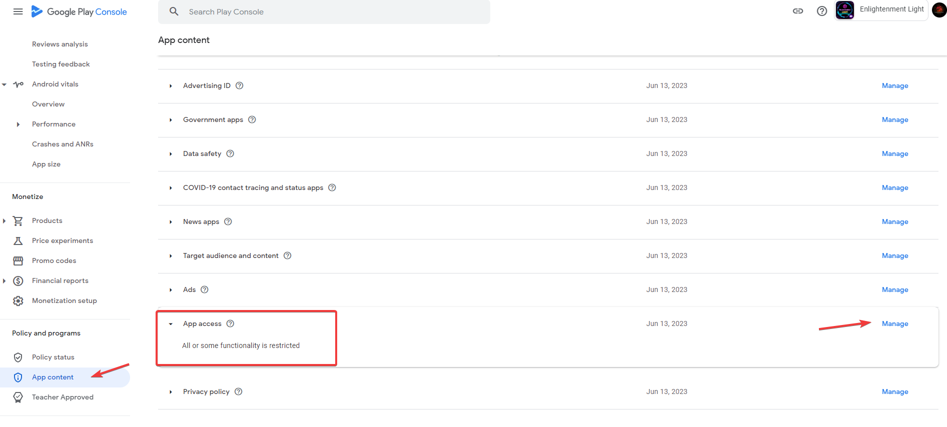Open Policy status in sidebar
This screenshot has height=427, width=947.
[53, 357]
